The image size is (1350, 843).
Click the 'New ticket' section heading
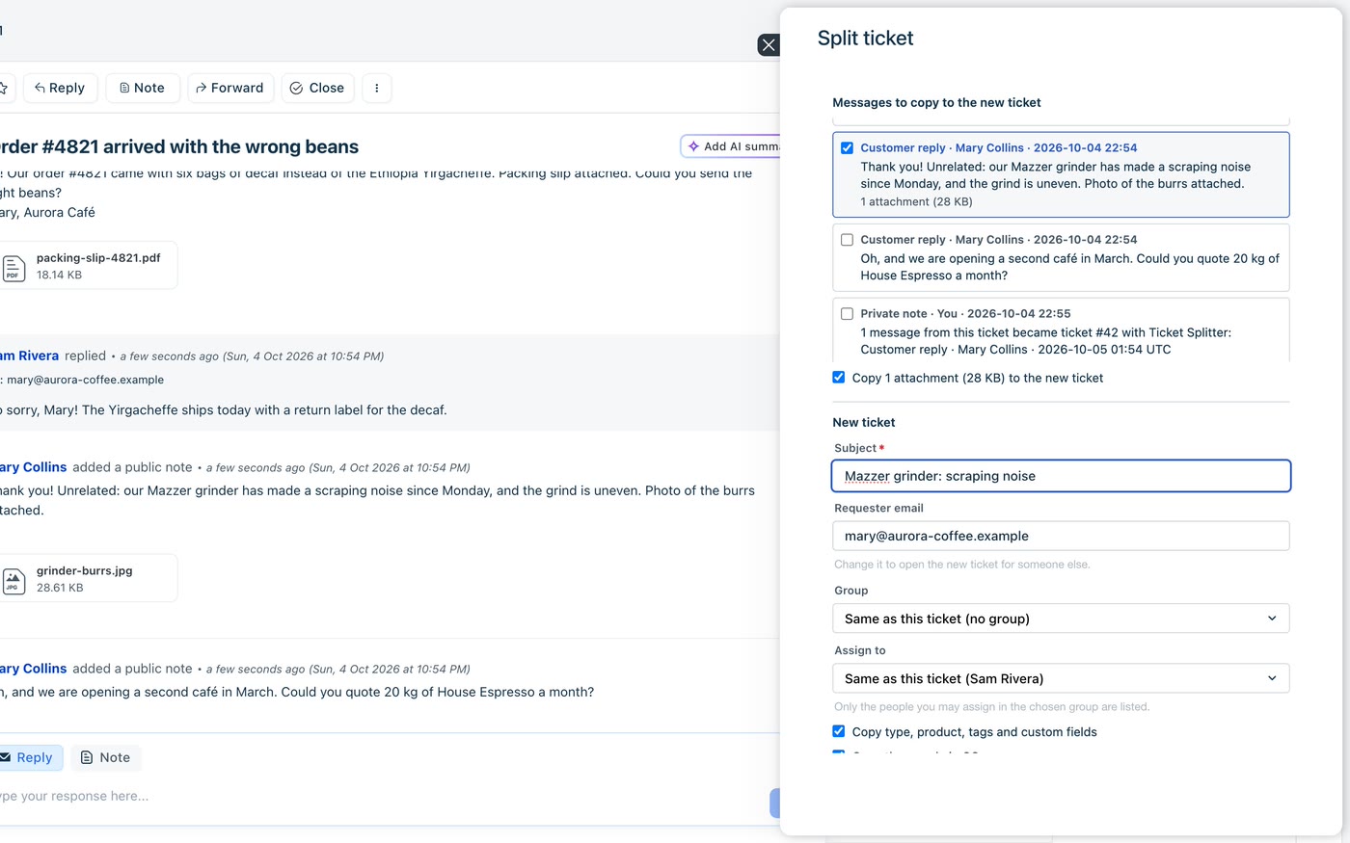[864, 423]
